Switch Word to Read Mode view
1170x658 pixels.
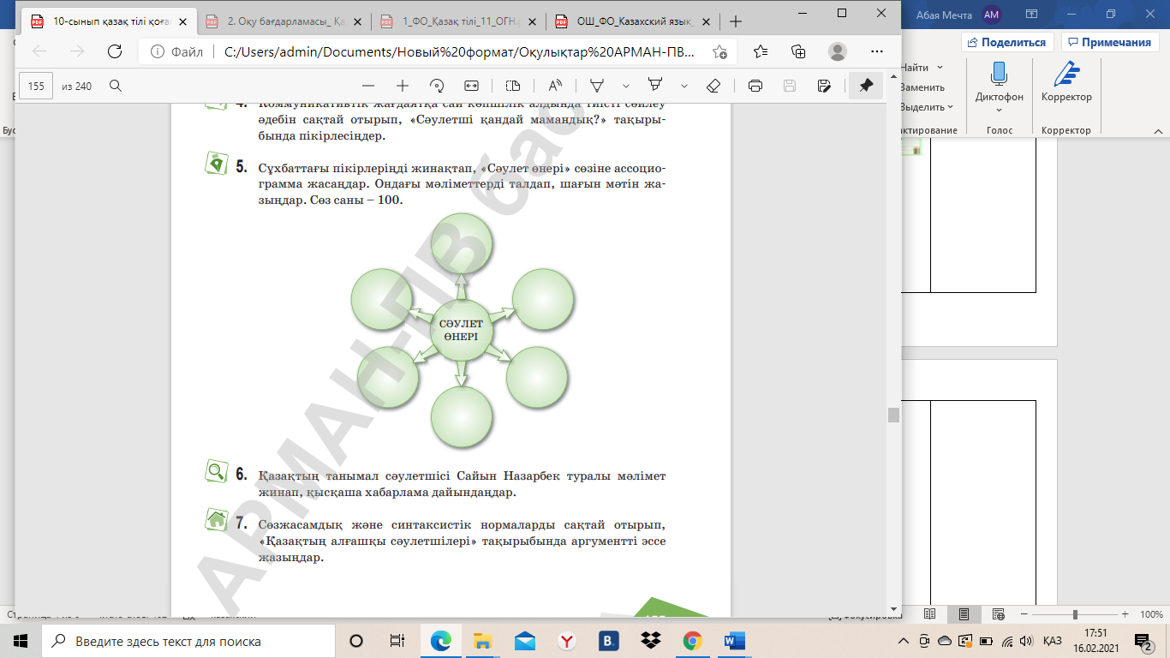click(x=930, y=614)
